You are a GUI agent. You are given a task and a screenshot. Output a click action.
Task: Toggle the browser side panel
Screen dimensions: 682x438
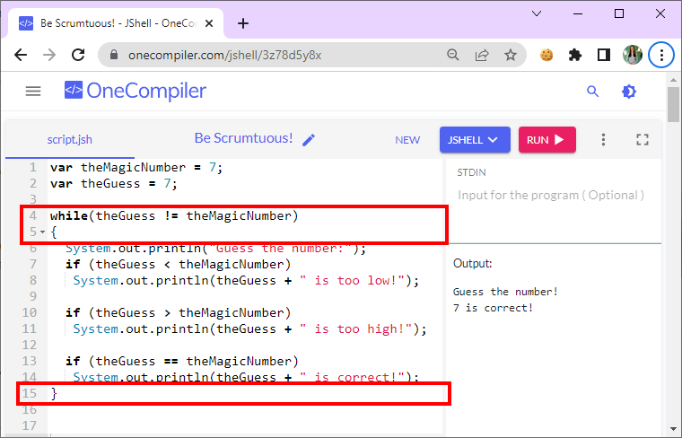(x=604, y=55)
